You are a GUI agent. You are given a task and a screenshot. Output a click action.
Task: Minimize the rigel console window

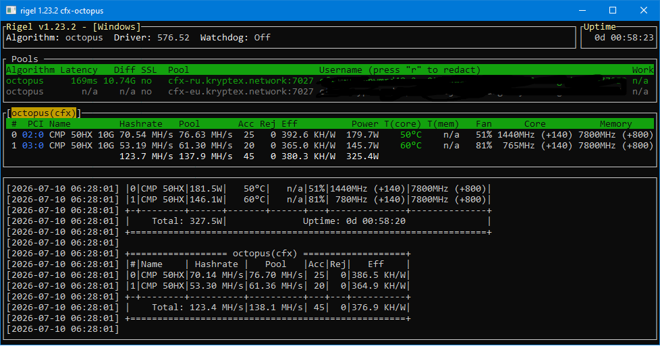click(582, 10)
